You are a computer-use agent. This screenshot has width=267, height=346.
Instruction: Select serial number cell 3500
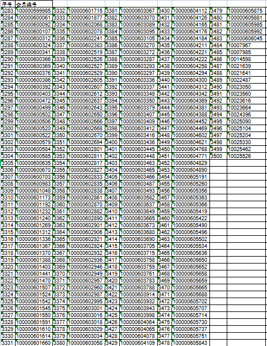218,156
